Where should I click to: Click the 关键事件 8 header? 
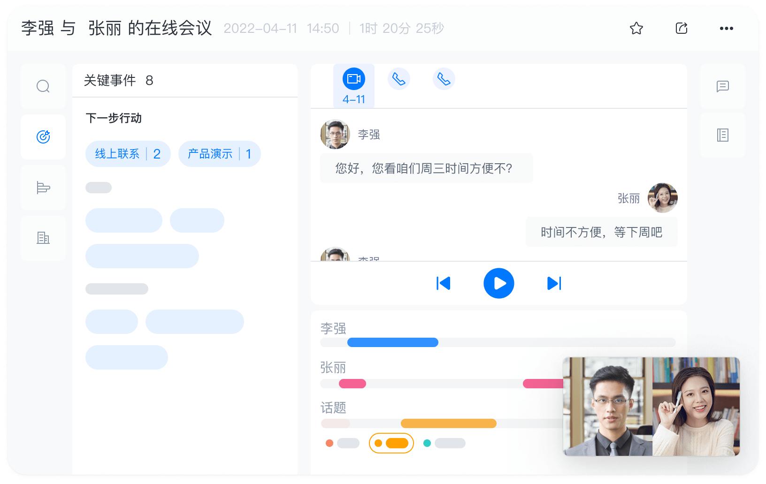point(119,81)
